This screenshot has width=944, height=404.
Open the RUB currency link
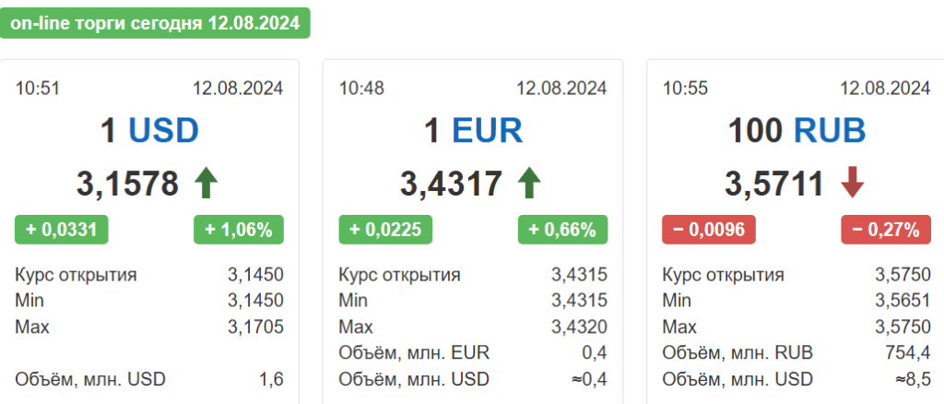click(831, 130)
